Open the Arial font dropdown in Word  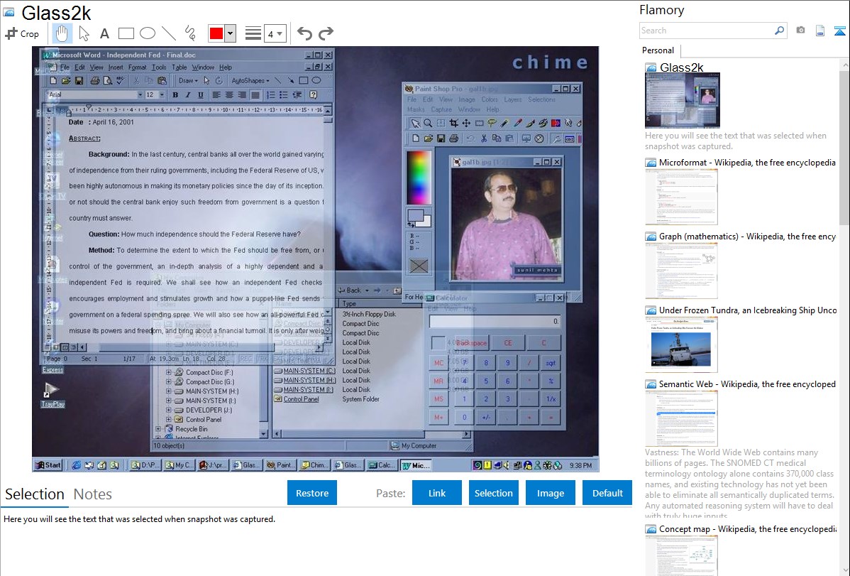tap(140, 95)
